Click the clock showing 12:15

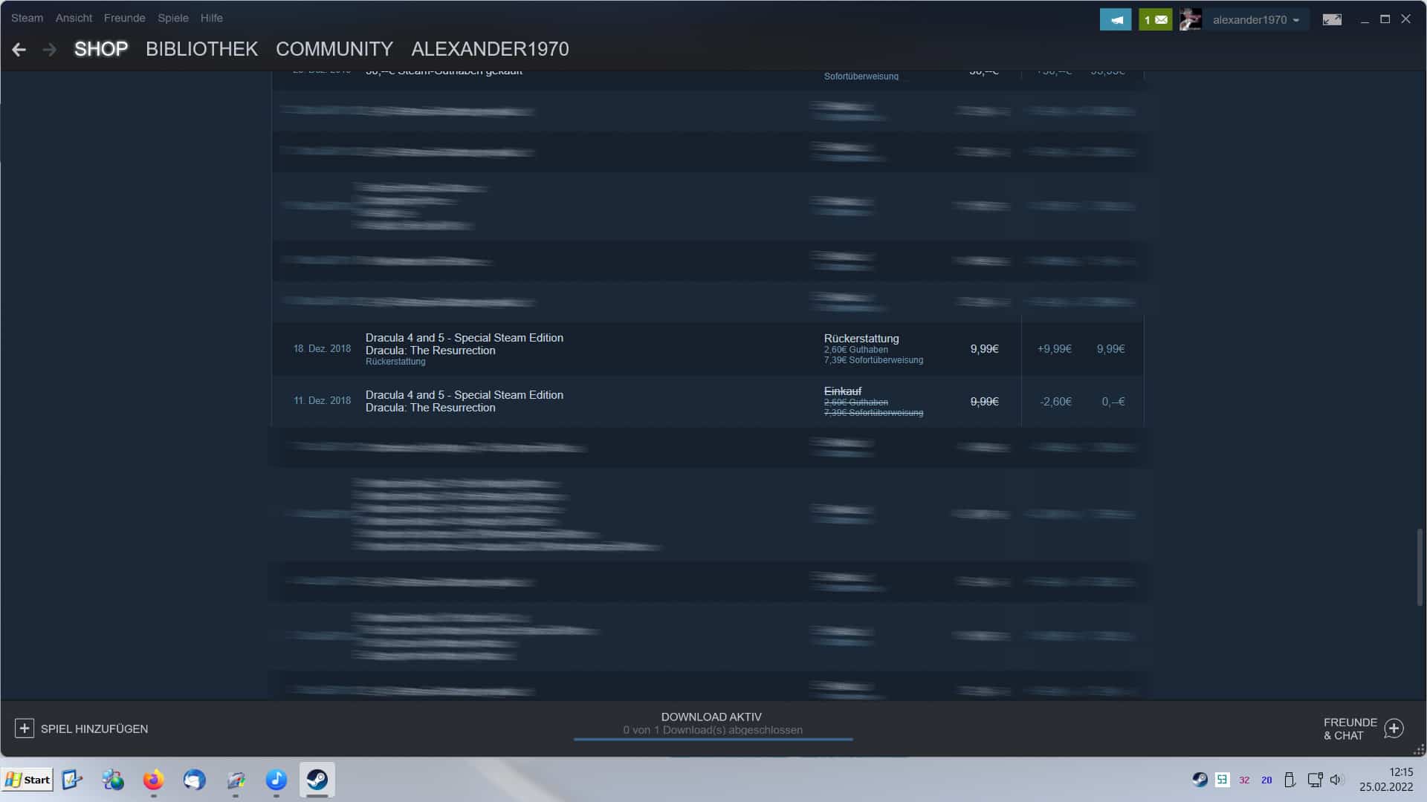[x=1401, y=772]
